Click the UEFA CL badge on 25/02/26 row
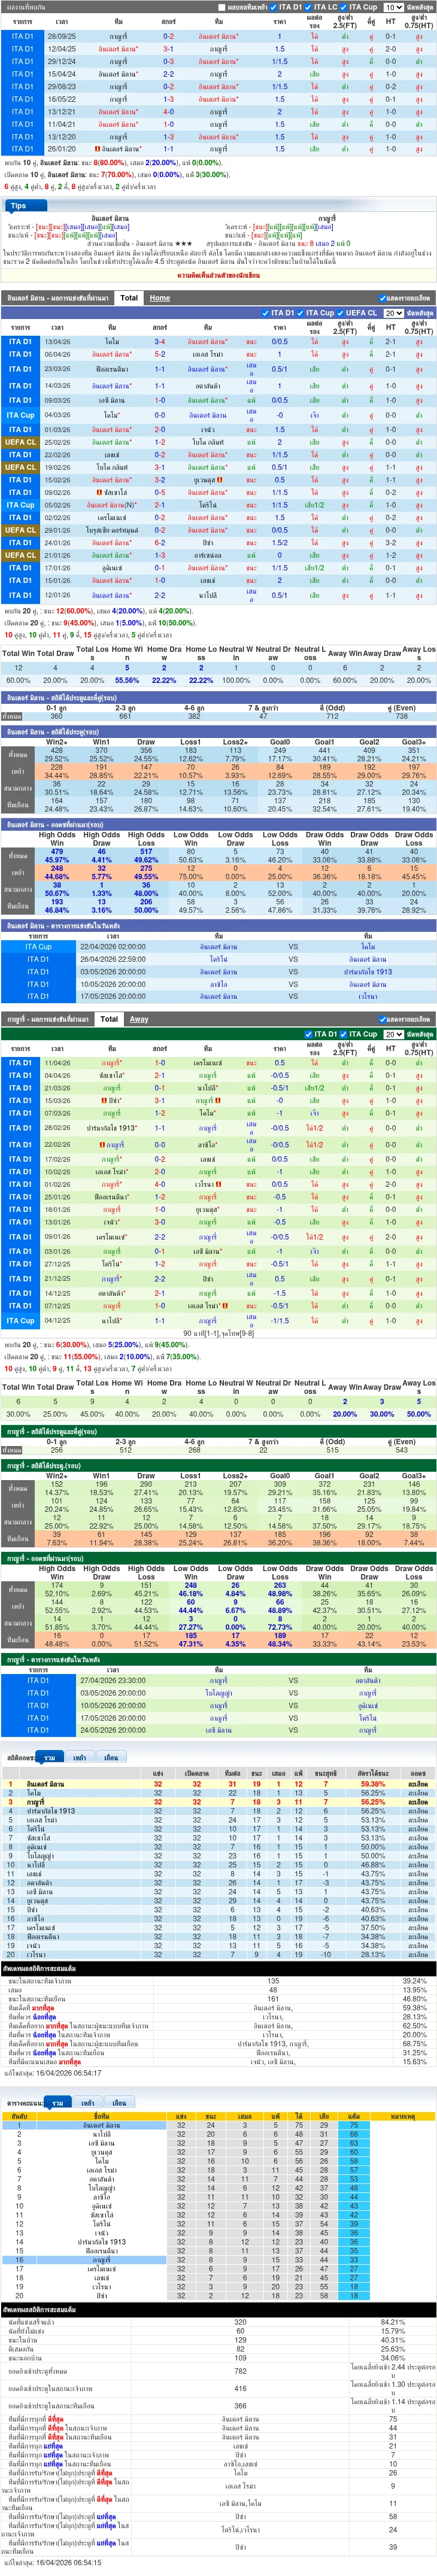This screenshot has width=437, height=2576. tap(21, 442)
